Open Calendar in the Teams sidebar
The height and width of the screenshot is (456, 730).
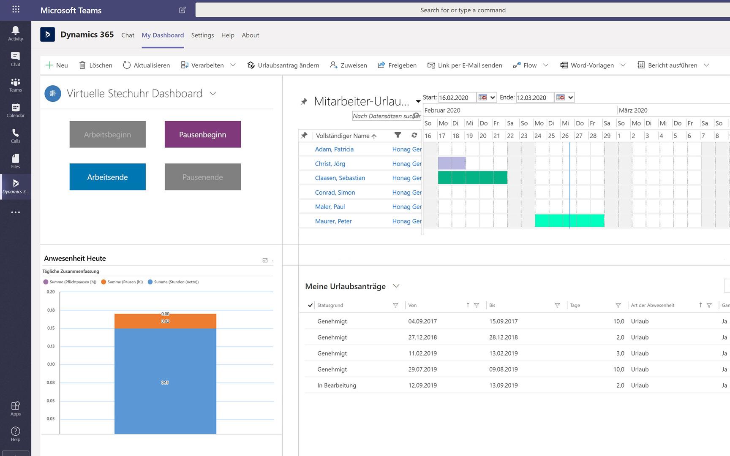[x=16, y=110]
